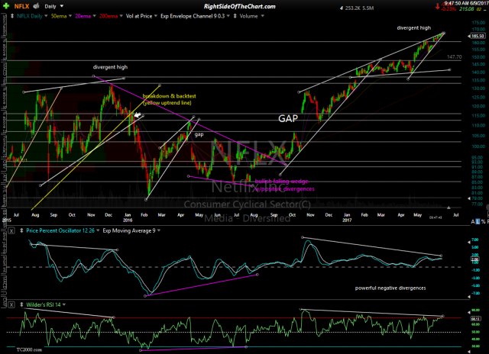Open the 20ema indicator dropdown
Image resolution: width=489 pixels, height=354 pixels.
[x=94, y=16]
